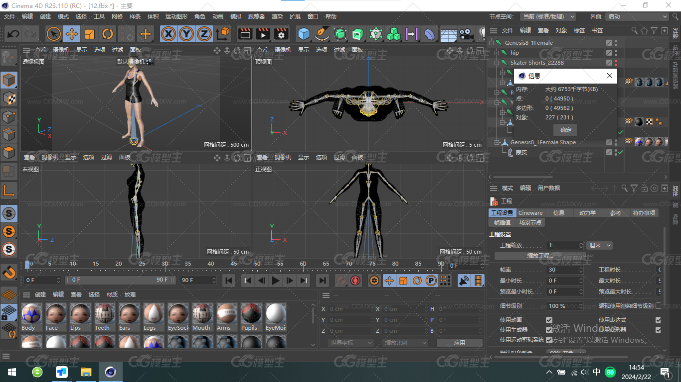The image size is (681, 382).
Task: Select the Live Selection arrow tool
Action: [x=54, y=34]
